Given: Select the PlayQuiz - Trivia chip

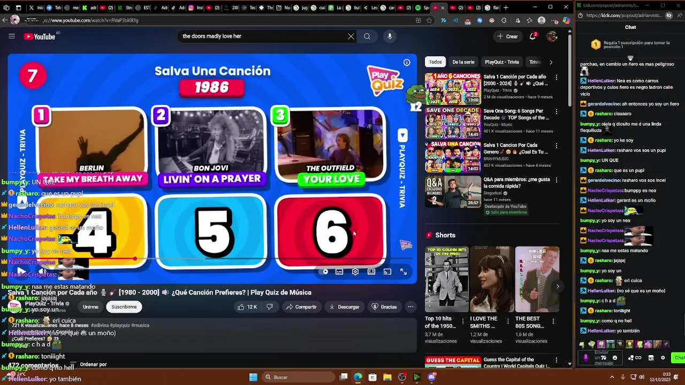Looking at the screenshot, I should 502,62.
